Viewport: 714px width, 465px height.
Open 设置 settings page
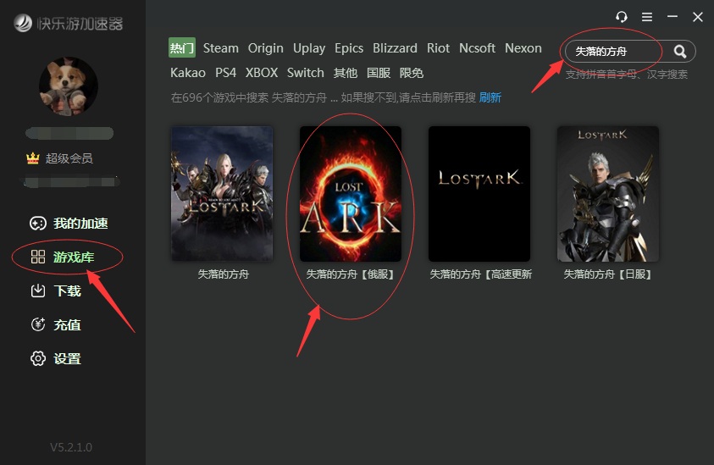point(68,359)
